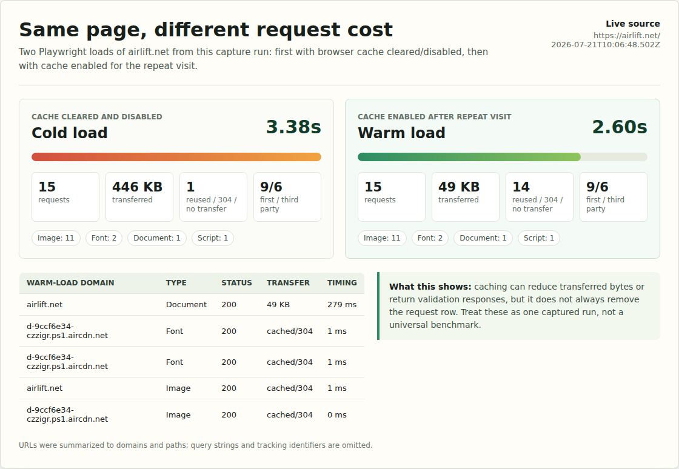
Task: Click the TRANSFER column header
Action: 288,282
